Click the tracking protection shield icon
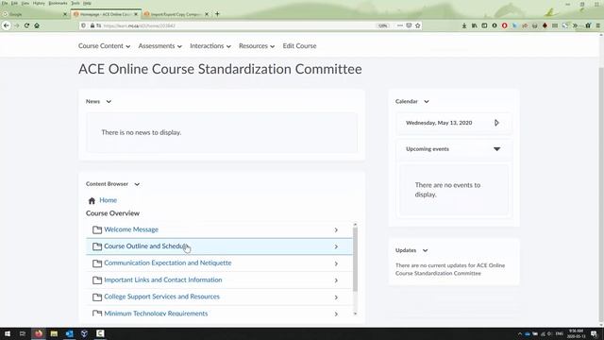The height and width of the screenshot is (340, 604). 83,25
